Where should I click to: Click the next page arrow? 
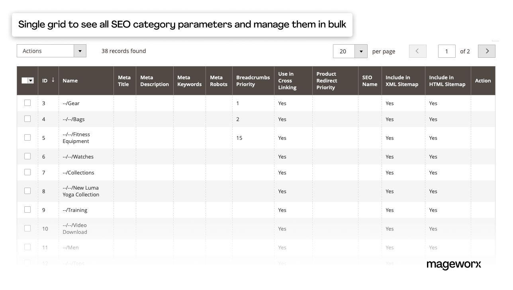click(486, 51)
